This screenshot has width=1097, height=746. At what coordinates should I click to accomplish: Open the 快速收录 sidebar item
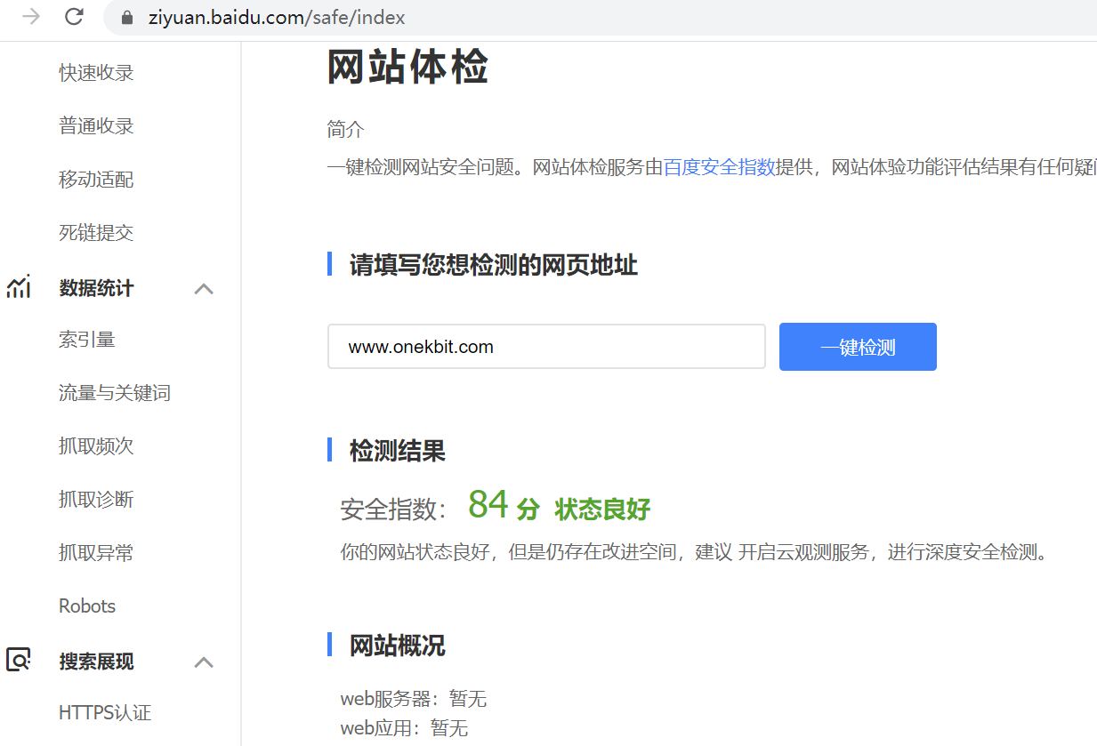click(96, 72)
